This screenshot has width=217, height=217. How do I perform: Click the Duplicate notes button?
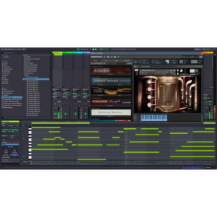click(15, 152)
